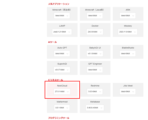Open the ARK latest-64bit dropdown

(128, 16)
